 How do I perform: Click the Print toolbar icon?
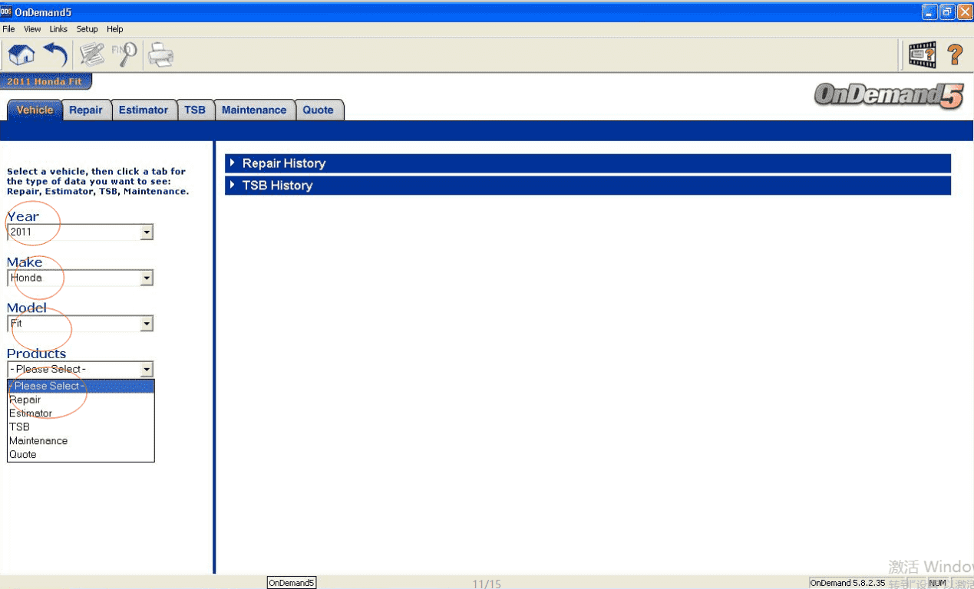(x=160, y=55)
